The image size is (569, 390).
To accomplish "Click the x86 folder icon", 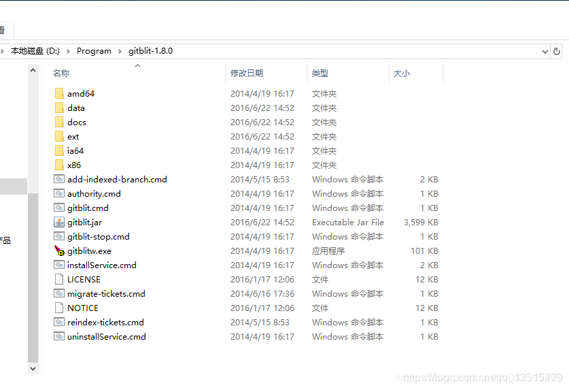I will coord(59,165).
